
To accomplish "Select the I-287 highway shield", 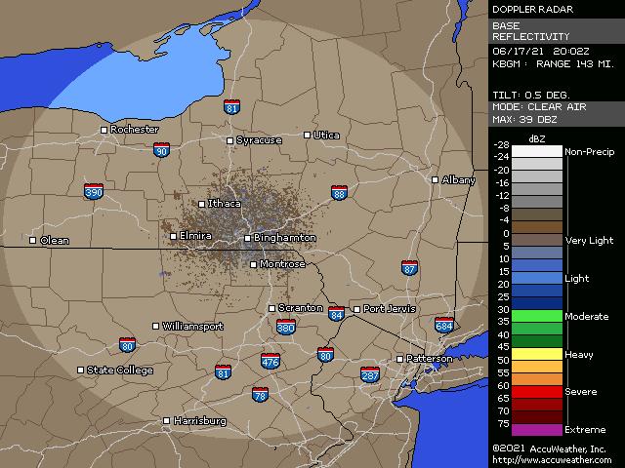I will pyautogui.click(x=370, y=374).
